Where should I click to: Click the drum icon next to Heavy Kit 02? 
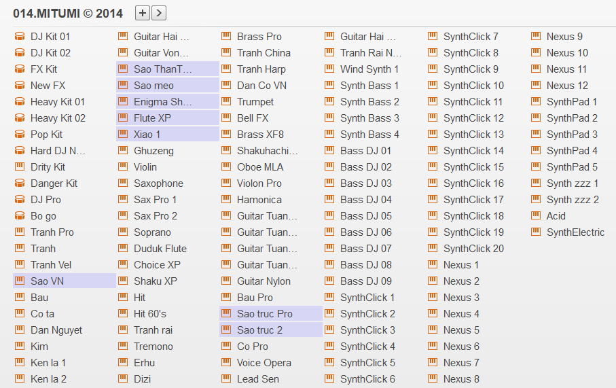[x=20, y=118]
